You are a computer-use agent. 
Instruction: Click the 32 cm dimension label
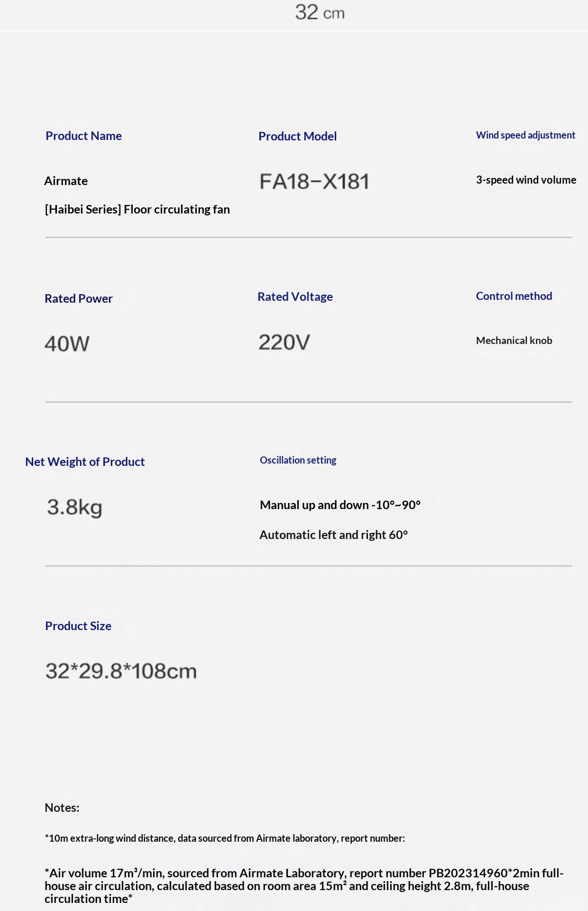[320, 12]
